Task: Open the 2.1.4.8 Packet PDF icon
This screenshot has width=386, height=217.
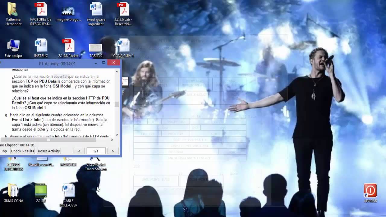Action: tap(68, 48)
